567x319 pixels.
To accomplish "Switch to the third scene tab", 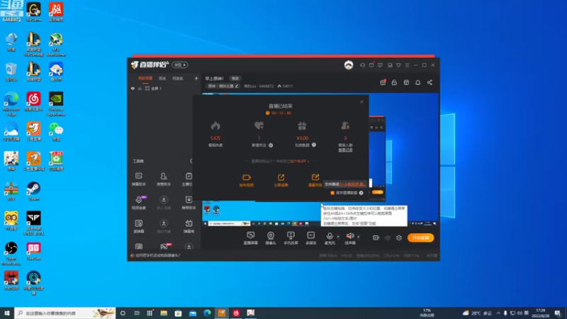I will (x=178, y=78).
